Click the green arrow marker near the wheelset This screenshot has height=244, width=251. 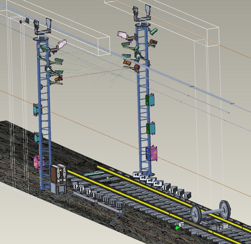[177, 228]
